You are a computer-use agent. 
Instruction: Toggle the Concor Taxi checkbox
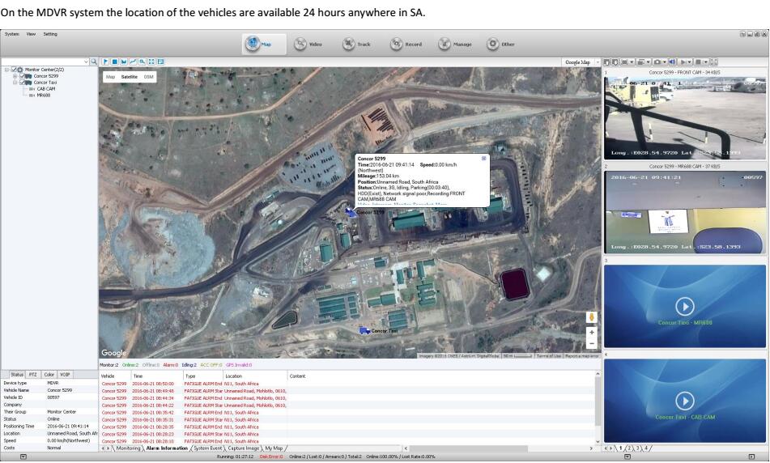(22, 83)
